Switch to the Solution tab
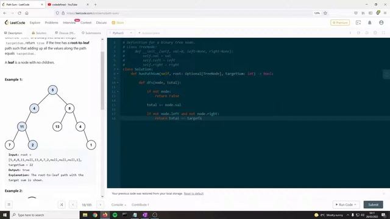The width and height of the screenshot is (390, 219). click(x=39, y=33)
